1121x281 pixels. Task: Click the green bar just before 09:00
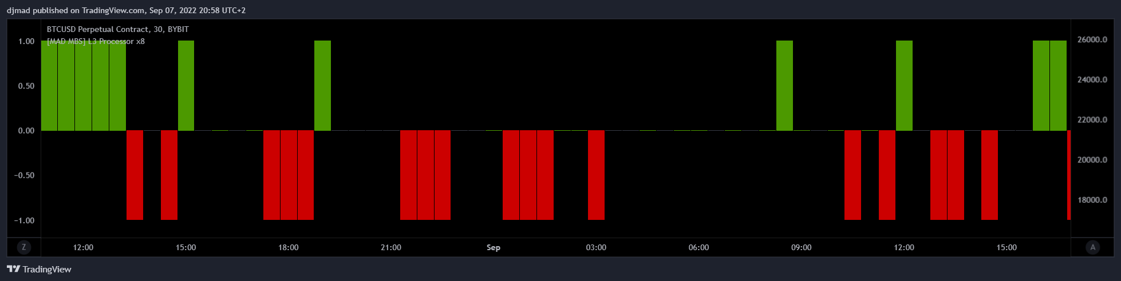click(784, 86)
